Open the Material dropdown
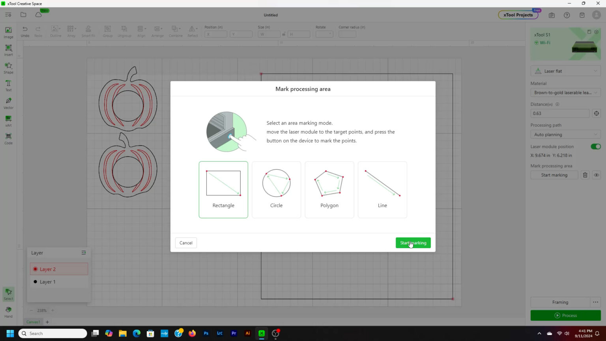The image size is (606, 341). pyautogui.click(x=565, y=92)
